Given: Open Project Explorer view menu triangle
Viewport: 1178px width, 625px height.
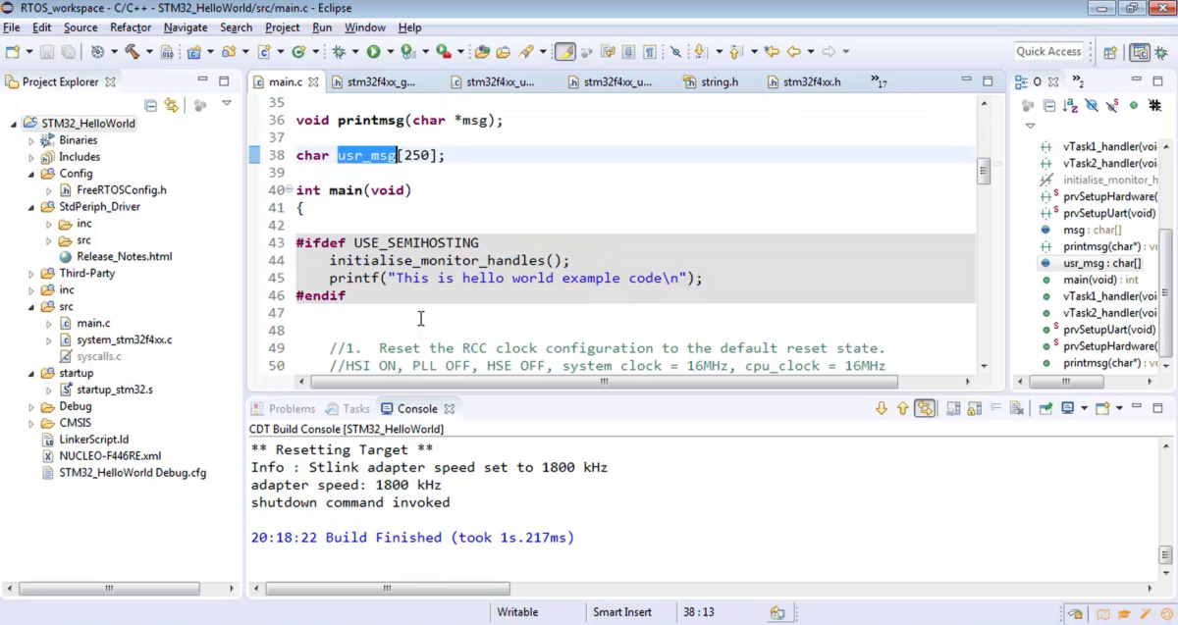Looking at the screenshot, I should click(x=227, y=103).
